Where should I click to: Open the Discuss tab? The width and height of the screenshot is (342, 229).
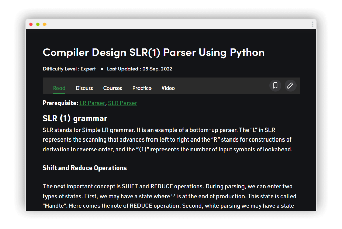coord(84,88)
